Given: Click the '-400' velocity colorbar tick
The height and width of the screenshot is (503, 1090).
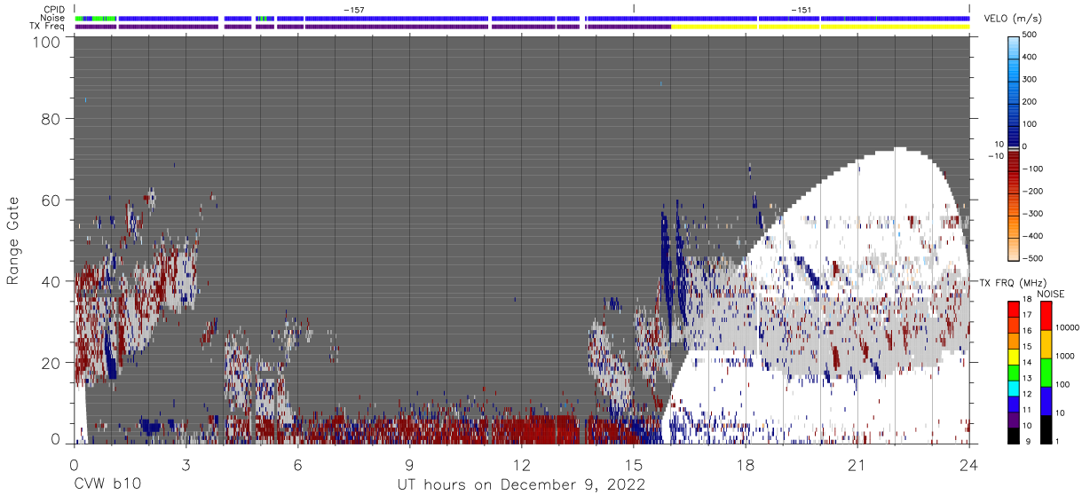Looking at the screenshot, I should 1033,236.
